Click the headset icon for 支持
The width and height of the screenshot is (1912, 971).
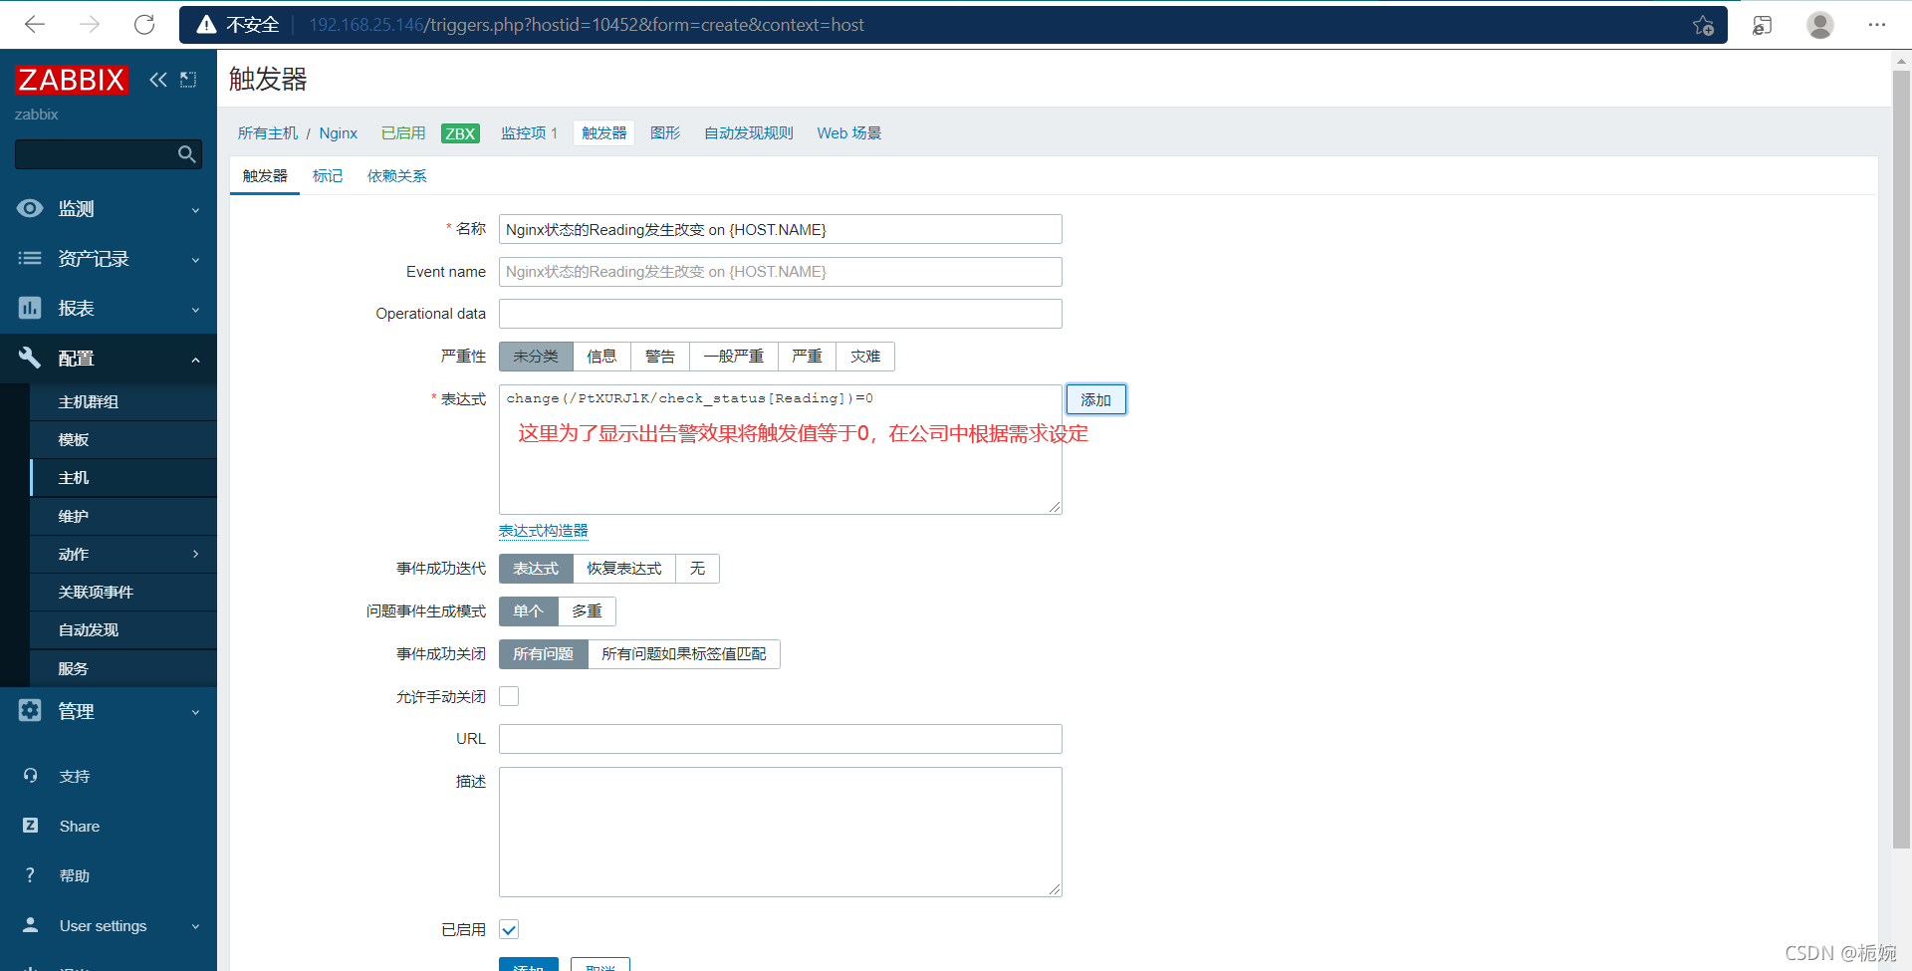point(31,776)
